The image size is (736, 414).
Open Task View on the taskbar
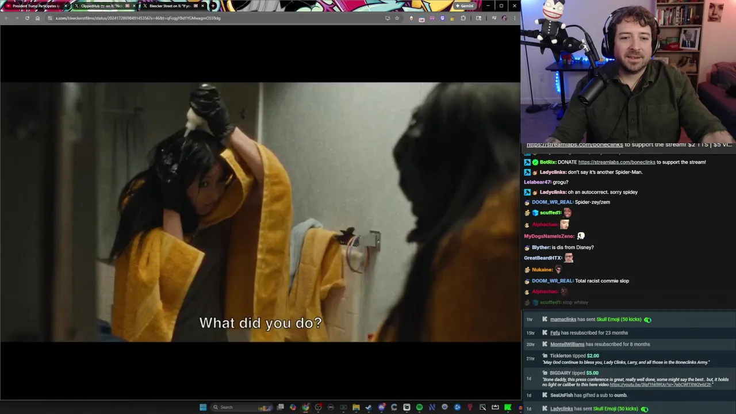280,407
